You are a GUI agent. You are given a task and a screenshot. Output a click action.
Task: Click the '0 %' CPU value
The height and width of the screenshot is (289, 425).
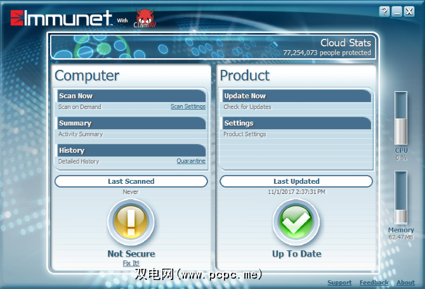click(x=401, y=158)
